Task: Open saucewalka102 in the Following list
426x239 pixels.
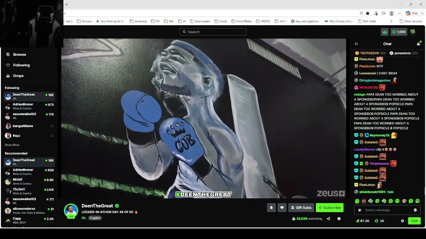Action: pyautogui.click(x=29, y=116)
